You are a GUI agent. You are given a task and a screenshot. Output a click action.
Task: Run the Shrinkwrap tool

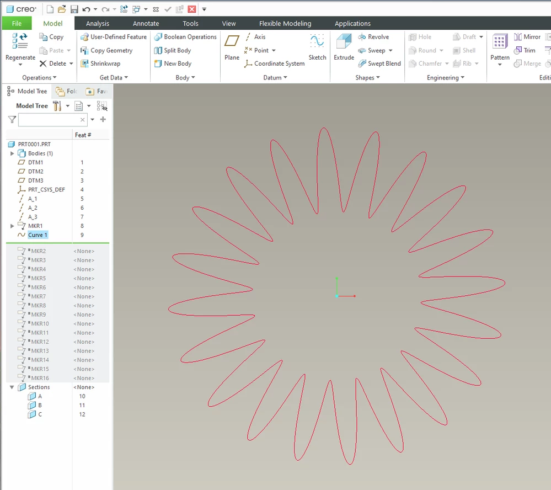click(x=100, y=63)
